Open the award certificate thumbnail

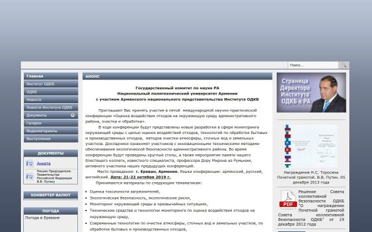point(312,146)
